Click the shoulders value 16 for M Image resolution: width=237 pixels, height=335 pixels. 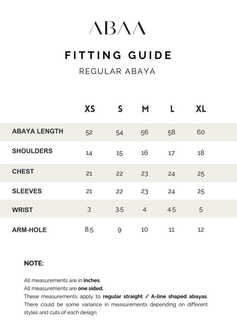[144, 153]
